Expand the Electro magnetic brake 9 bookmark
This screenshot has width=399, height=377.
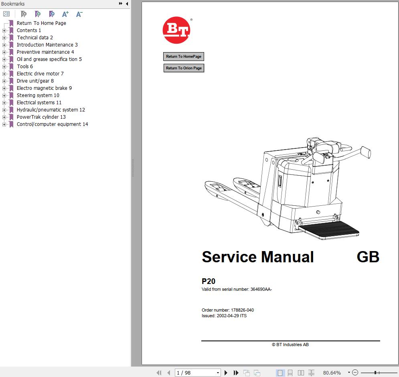(4, 88)
